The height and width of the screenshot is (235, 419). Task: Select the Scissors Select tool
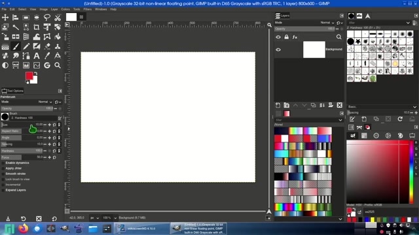pos(58,18)
